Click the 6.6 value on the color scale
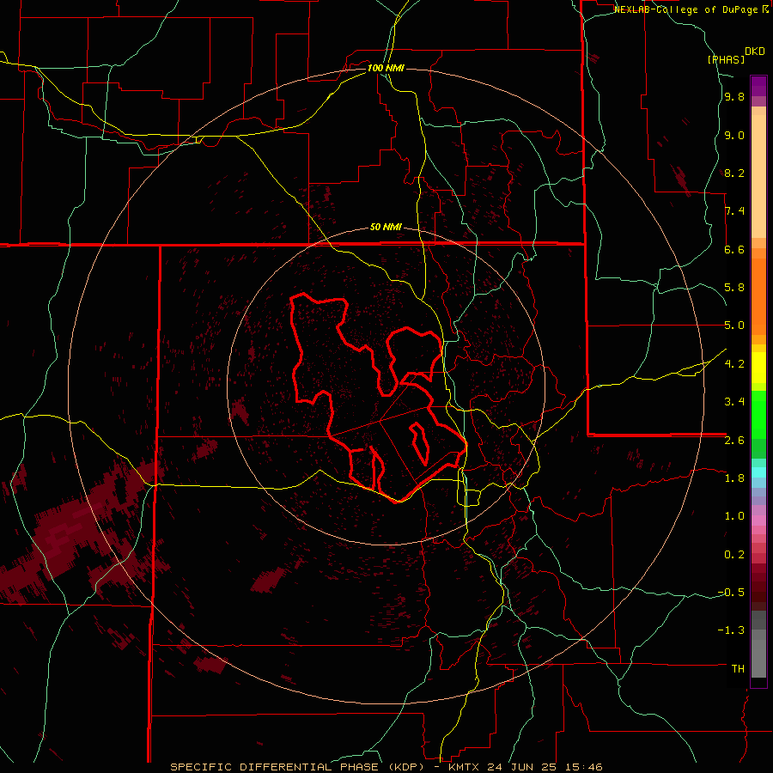Screen dimensions: 773x773 coord(734,249)
